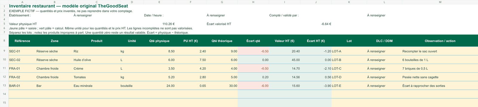
Task: Select row number header '14'
Action: [x=4, y=94]
